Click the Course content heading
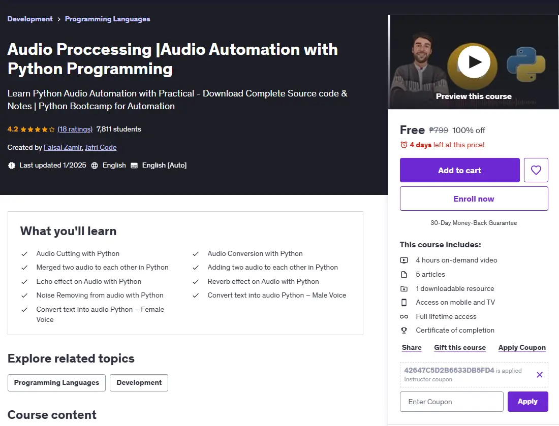This screenshot has width=559, height=426. tap(52, 415)
